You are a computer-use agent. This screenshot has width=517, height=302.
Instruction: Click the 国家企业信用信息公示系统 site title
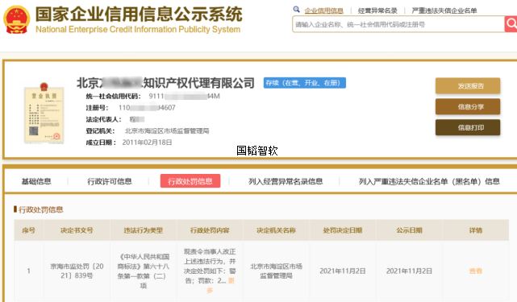point(139,14)
